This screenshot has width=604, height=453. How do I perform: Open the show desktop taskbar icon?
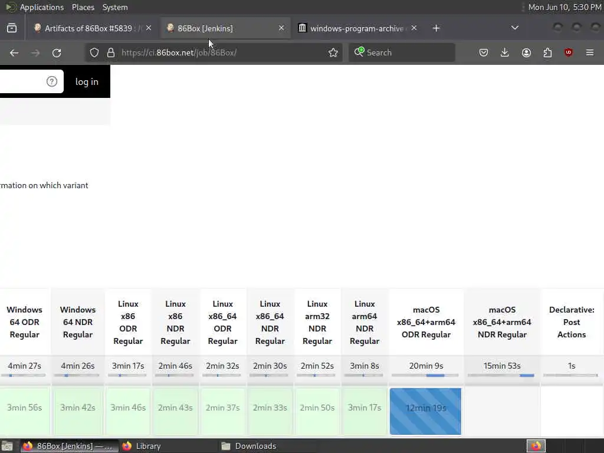coord(7,446)
